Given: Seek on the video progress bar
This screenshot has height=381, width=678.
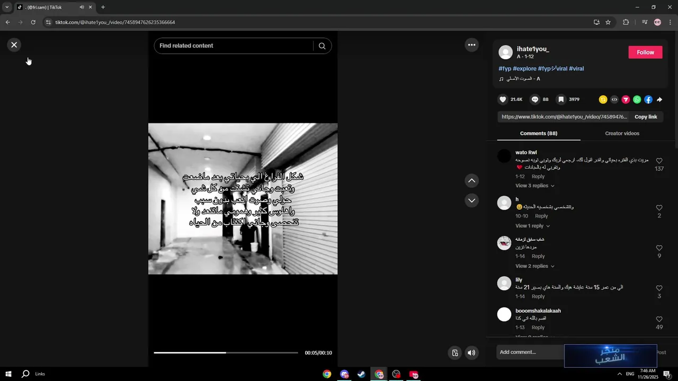Looking at the screenshot, I should pos(226,353).
